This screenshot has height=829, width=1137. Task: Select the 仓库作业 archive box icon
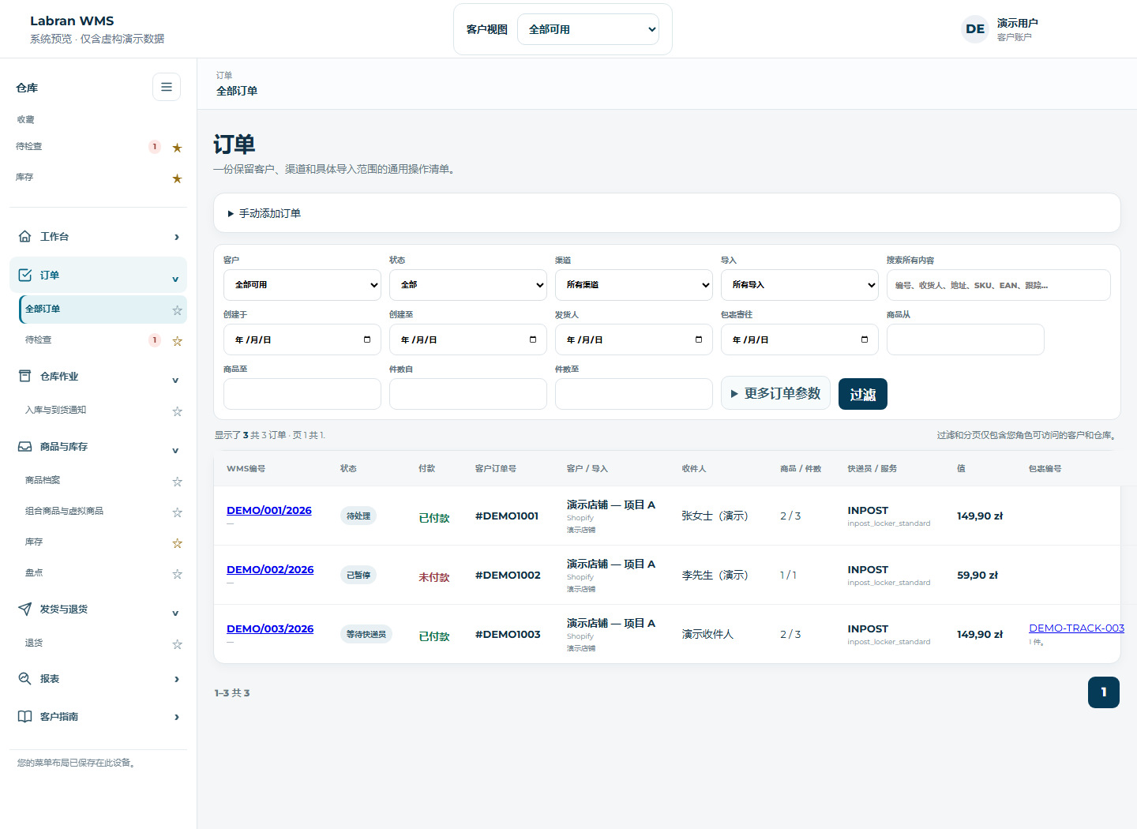(25, 376)
